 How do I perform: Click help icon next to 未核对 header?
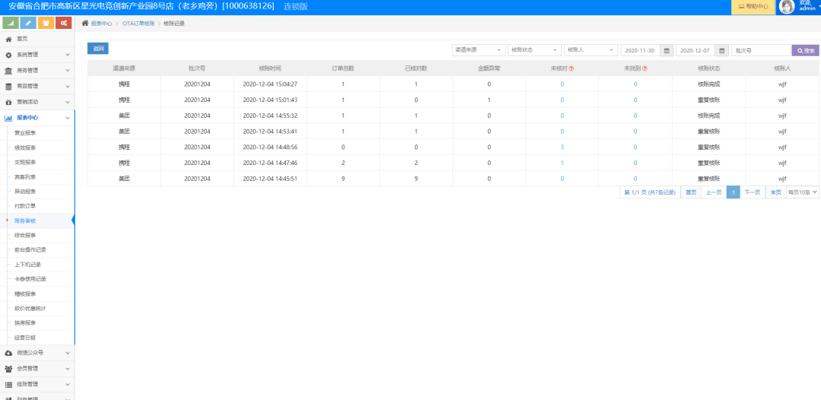pyautogui.click(x=571, y=68)
